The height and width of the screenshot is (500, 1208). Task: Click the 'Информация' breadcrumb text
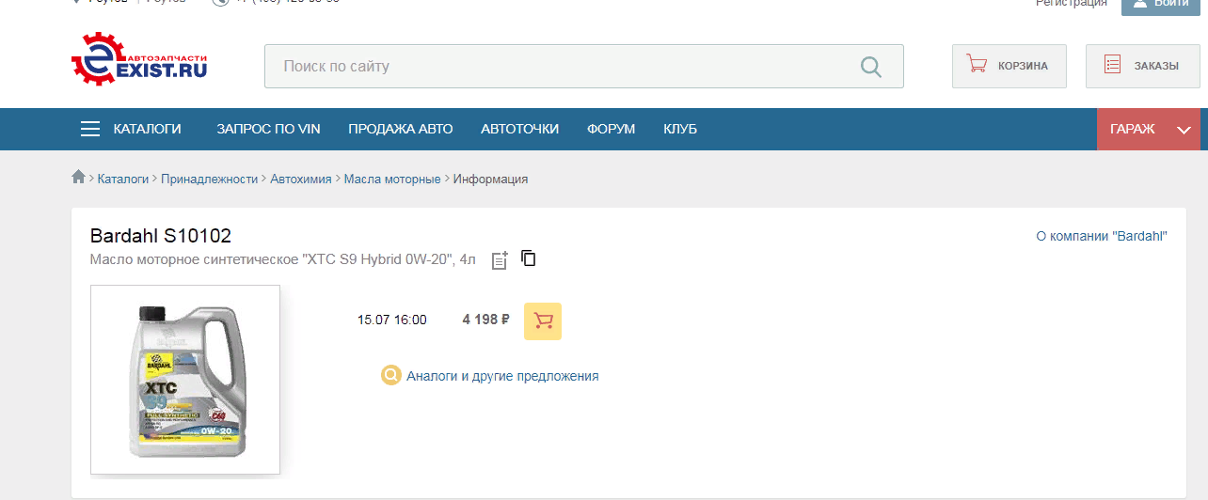(x=490, y=179)
